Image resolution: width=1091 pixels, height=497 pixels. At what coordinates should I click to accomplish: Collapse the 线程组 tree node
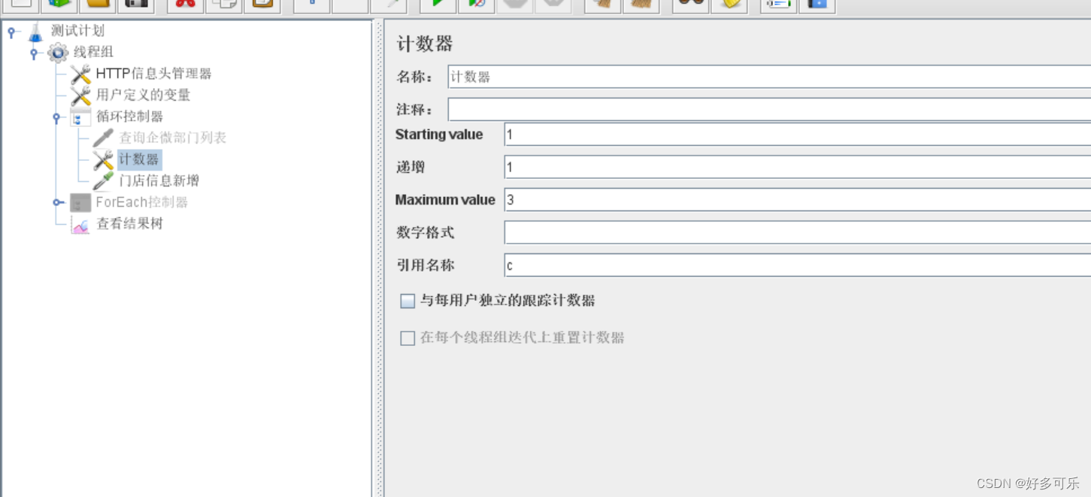coord(34,53)
